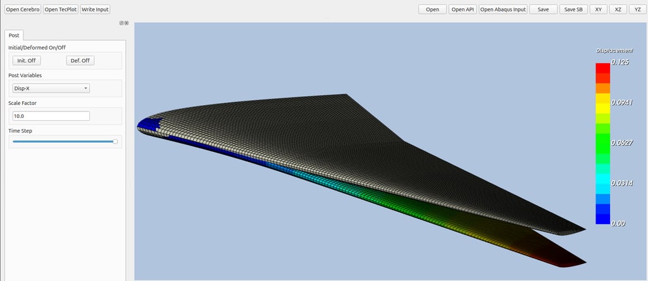Launch Open TecPlot
The image size is (648, 281).
[61, 9]
